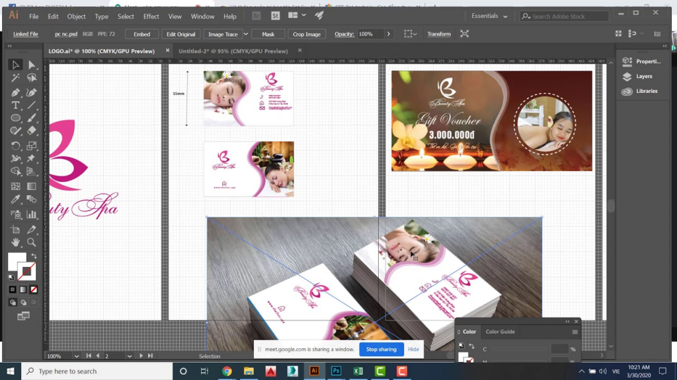Expand the Opacity field dropdown

(388, 34)
